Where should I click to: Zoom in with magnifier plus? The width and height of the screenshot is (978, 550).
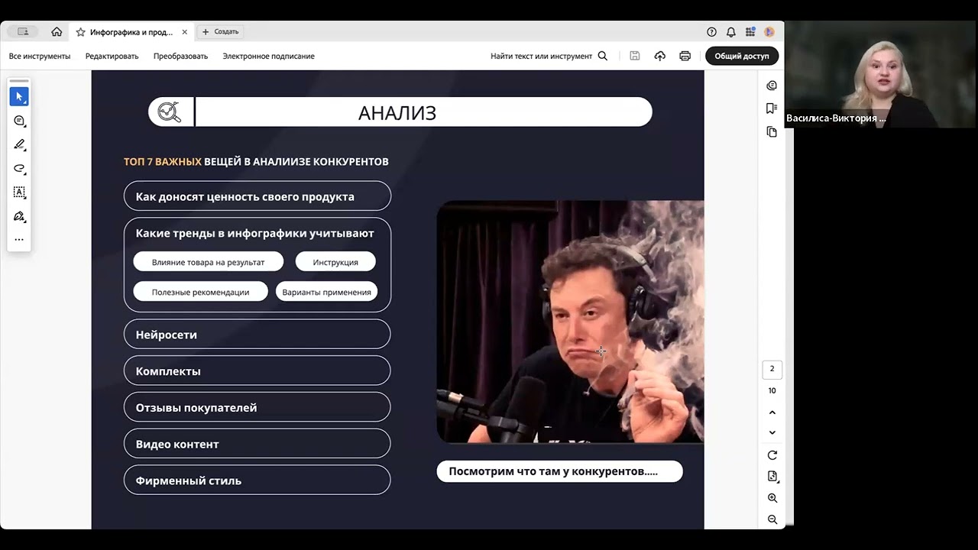pyautogui.click(x=772, y=498)
